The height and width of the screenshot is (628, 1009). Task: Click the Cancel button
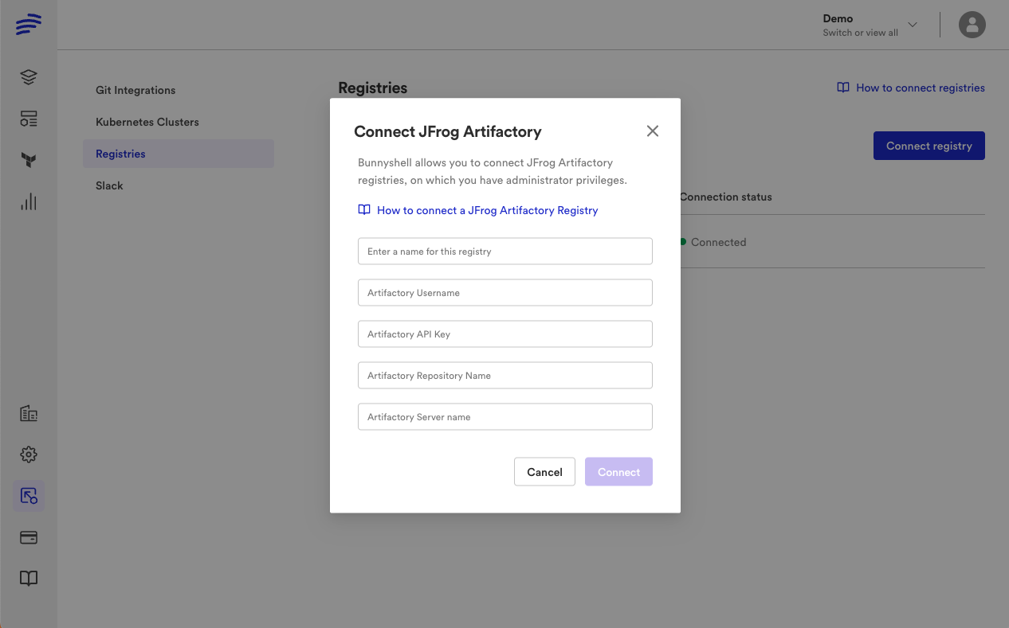544,472
